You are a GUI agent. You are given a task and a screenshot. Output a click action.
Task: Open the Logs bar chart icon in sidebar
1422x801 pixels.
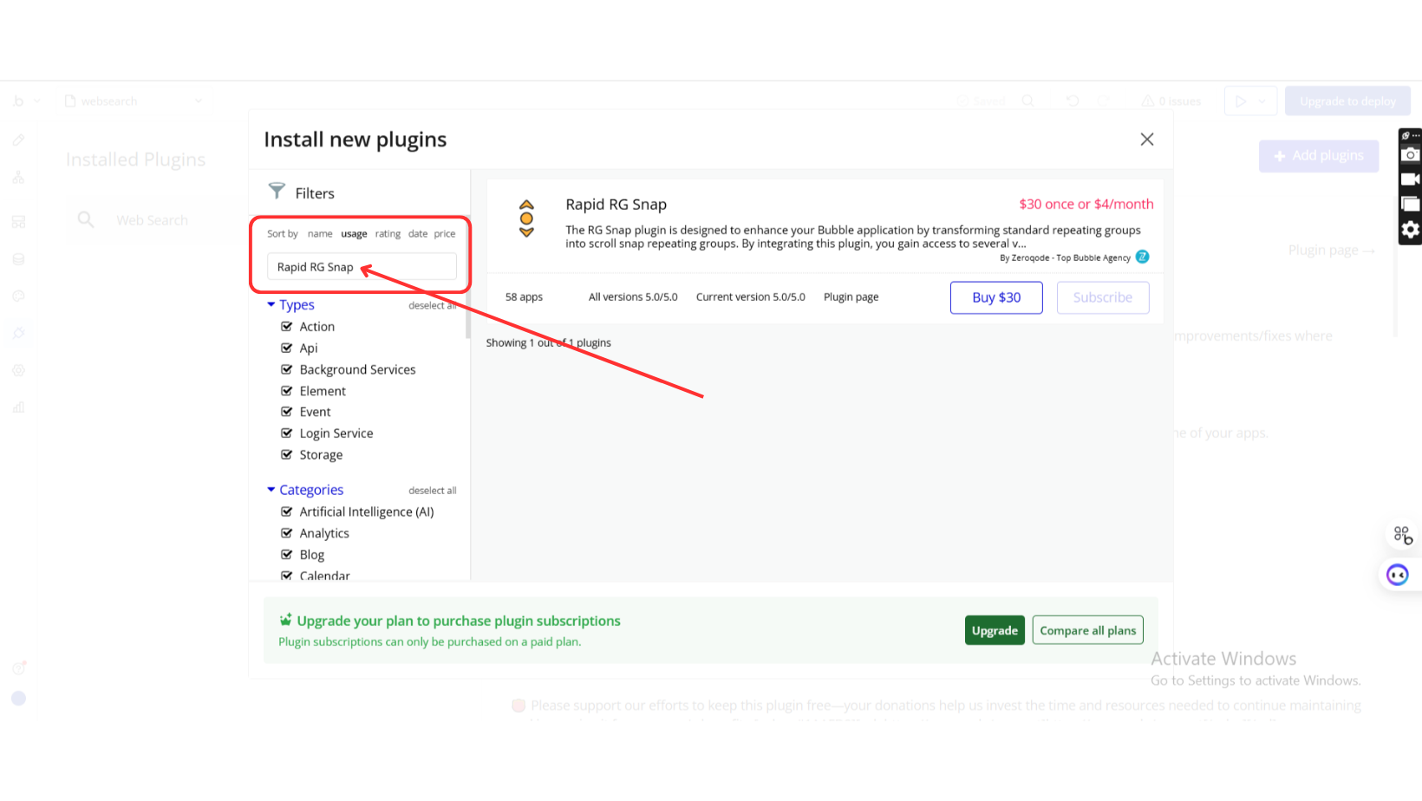click(x=18, y=407)
